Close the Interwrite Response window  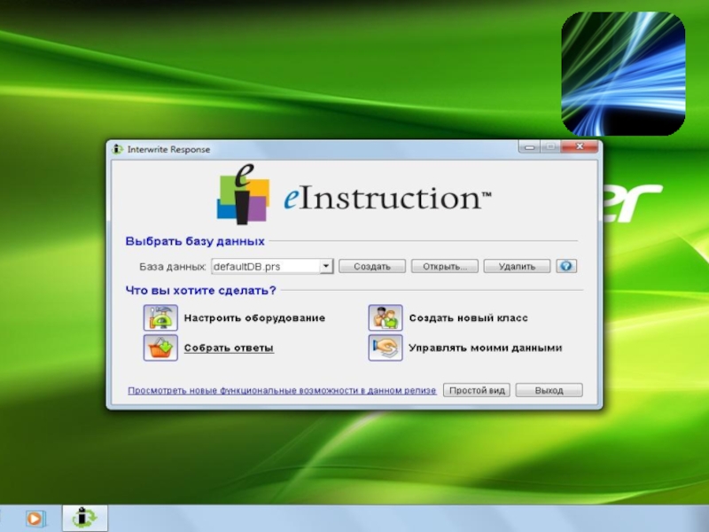(580, 146)
